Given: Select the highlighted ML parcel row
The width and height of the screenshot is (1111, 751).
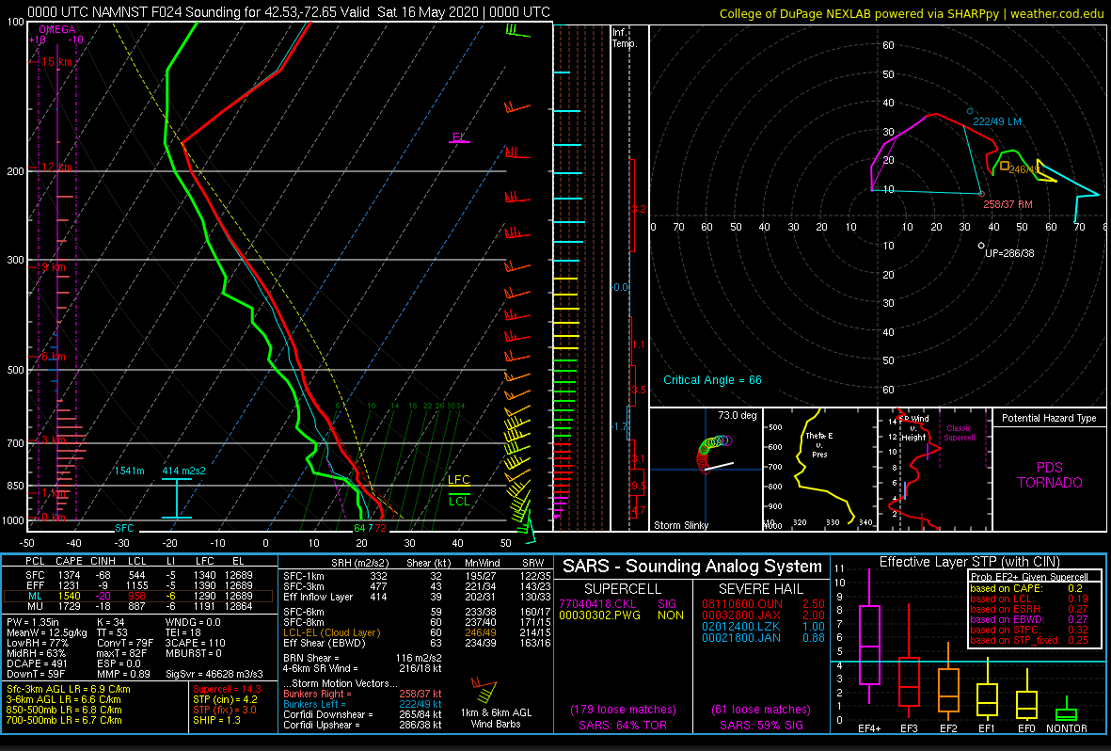Looking at the screenshot, I should pyautogui.click(x=138, y=597).
